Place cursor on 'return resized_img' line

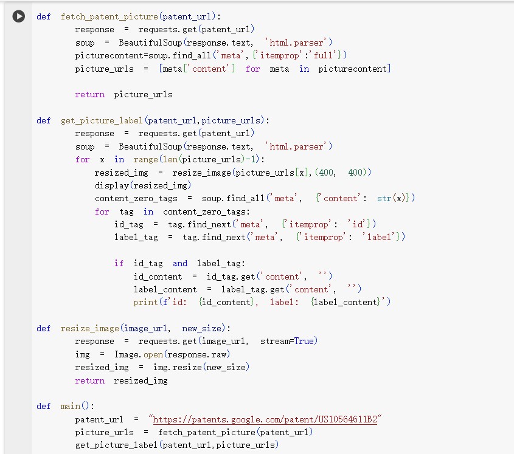point(121,380)
